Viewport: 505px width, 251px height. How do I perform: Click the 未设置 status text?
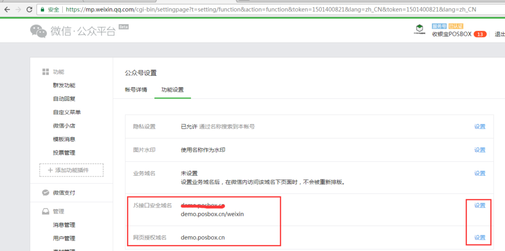click(189, 174)
